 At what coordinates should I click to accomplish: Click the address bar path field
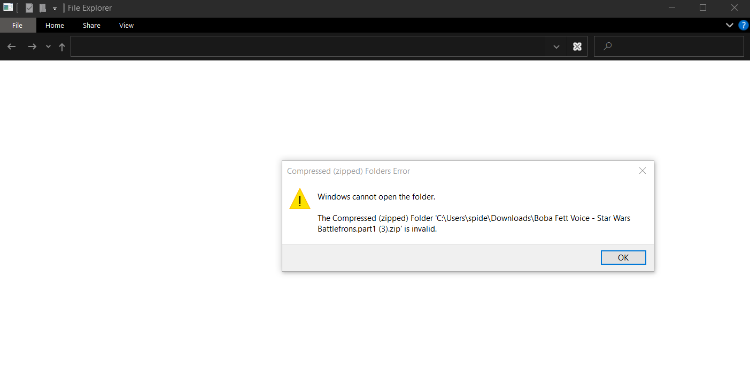tap(309, 47)
